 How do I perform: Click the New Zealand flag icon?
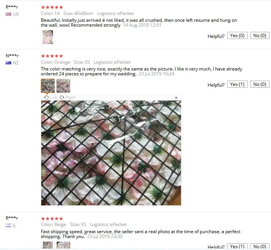(8, 63)
